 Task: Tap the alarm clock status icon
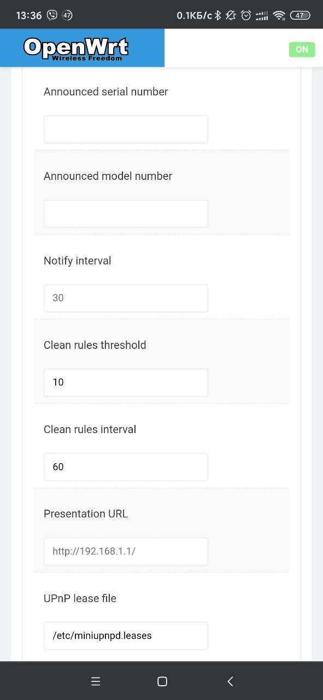point(246,15)
